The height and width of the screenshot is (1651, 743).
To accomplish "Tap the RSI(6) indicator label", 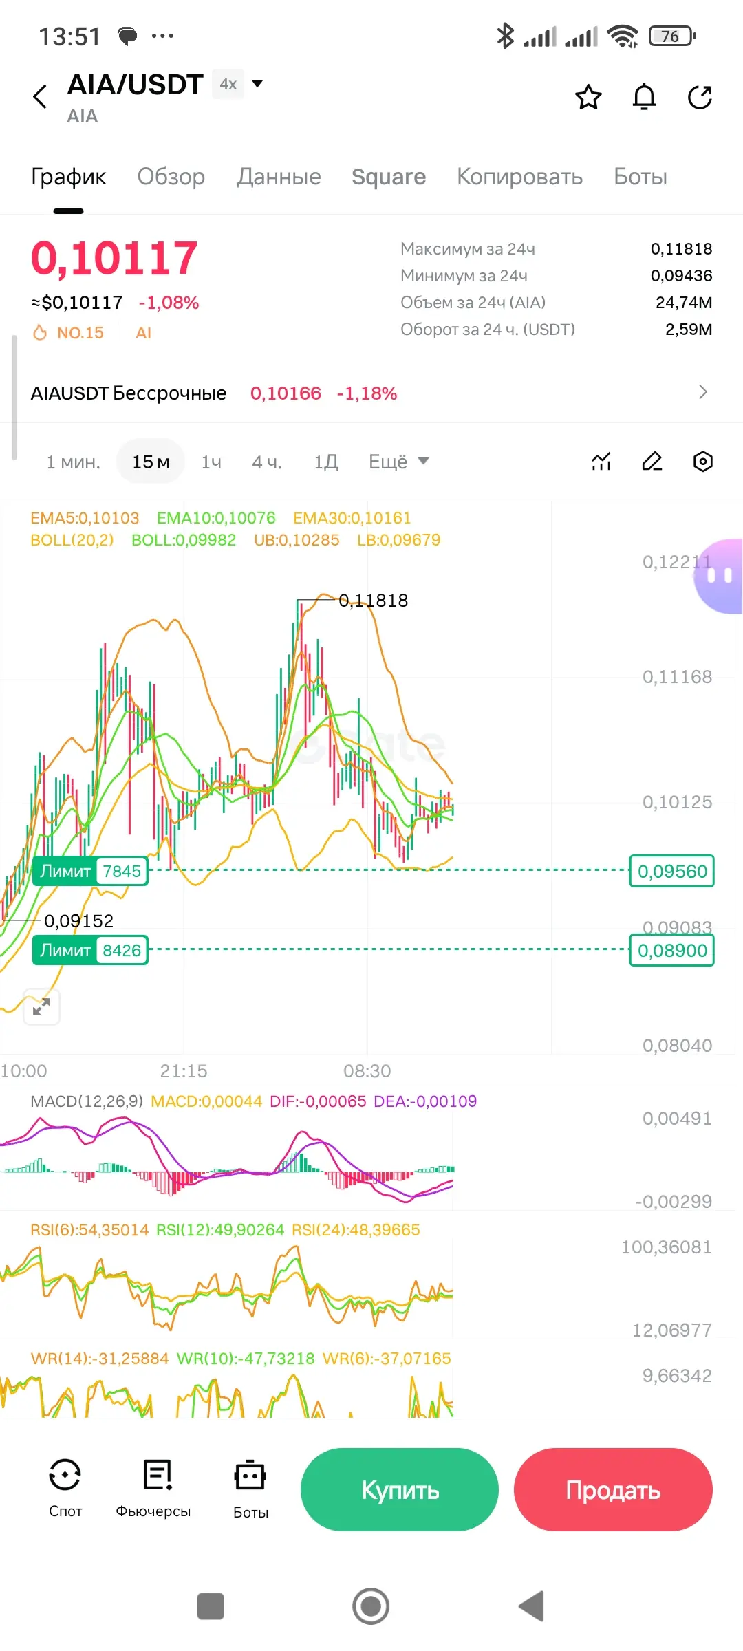I will click(x=89, y=1230).
